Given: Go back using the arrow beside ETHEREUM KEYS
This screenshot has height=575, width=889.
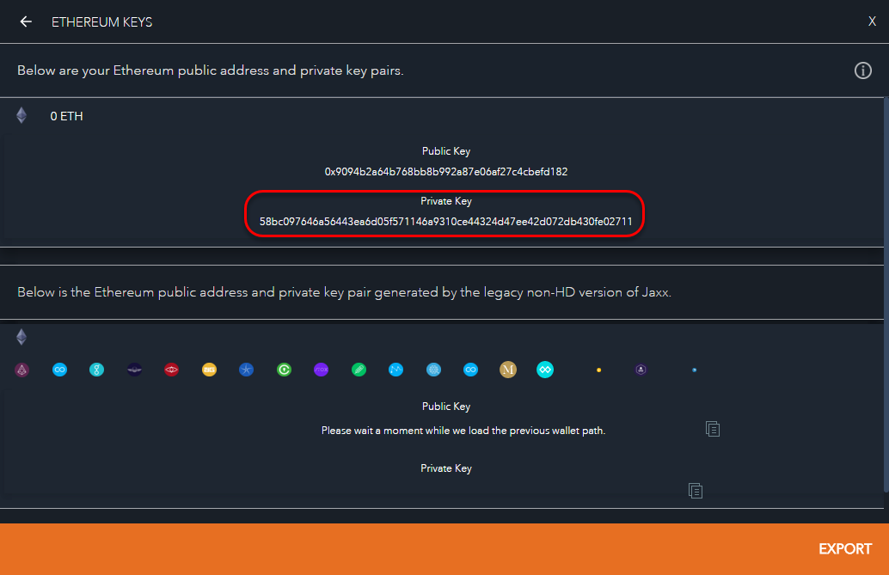Looking at the screenshot, I should (x=26, y=21).
